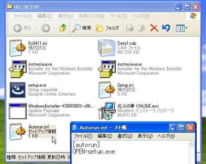206x164 pixels.
Task: Click the instmsiw.exe file name
Action: click(130, 64)
